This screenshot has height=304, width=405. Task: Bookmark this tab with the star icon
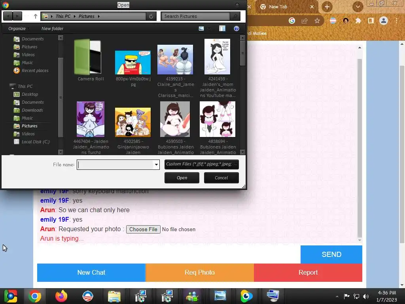click(317, 21)
